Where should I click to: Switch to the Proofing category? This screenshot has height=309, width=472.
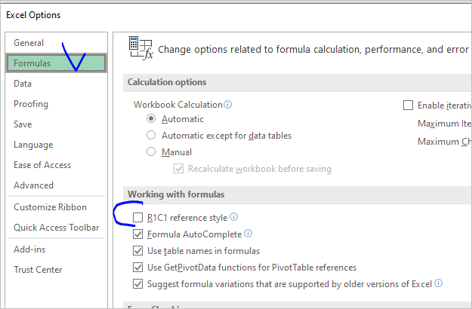coord(31,104)
